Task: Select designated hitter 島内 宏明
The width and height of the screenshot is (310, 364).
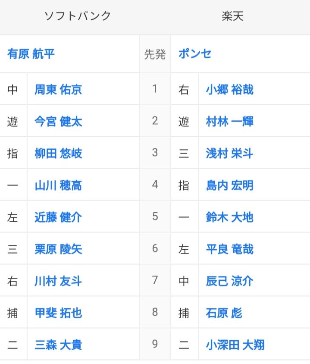Action: tap(229, 185)
